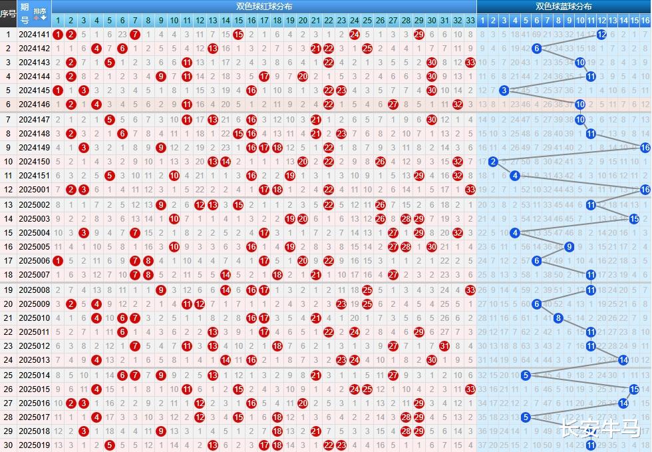Click sequence number 15 in 序号 column
Screen dimensions: 652x452
point(8,233)
